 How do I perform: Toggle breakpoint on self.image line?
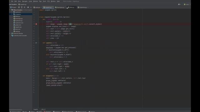pos(36,24)
